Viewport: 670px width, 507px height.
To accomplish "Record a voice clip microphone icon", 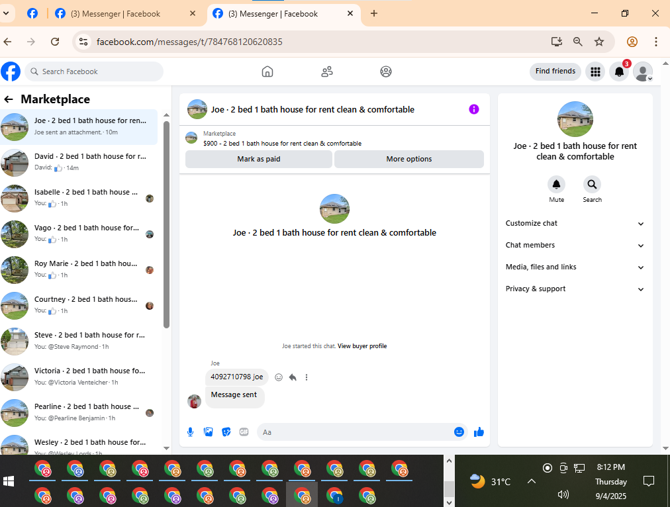I will [x=191, y=432].
